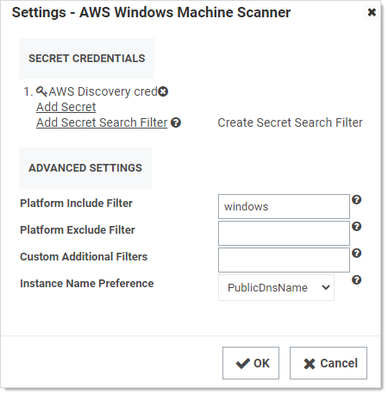The height and width of the screenshot is (395, 388).
Task: Click the Add Secret link
Action: tap(66, 107)
